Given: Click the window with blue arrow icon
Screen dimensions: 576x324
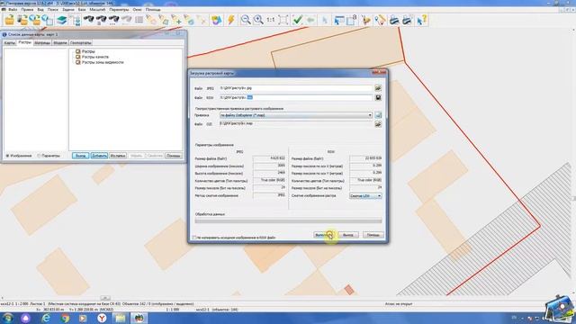Looking at the screenshot, I should [338, 20].
